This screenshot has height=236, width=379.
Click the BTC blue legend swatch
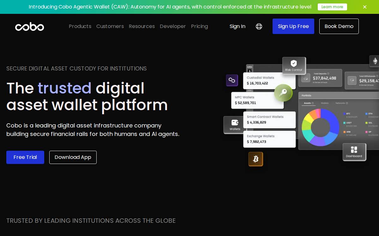pos(345,114)
